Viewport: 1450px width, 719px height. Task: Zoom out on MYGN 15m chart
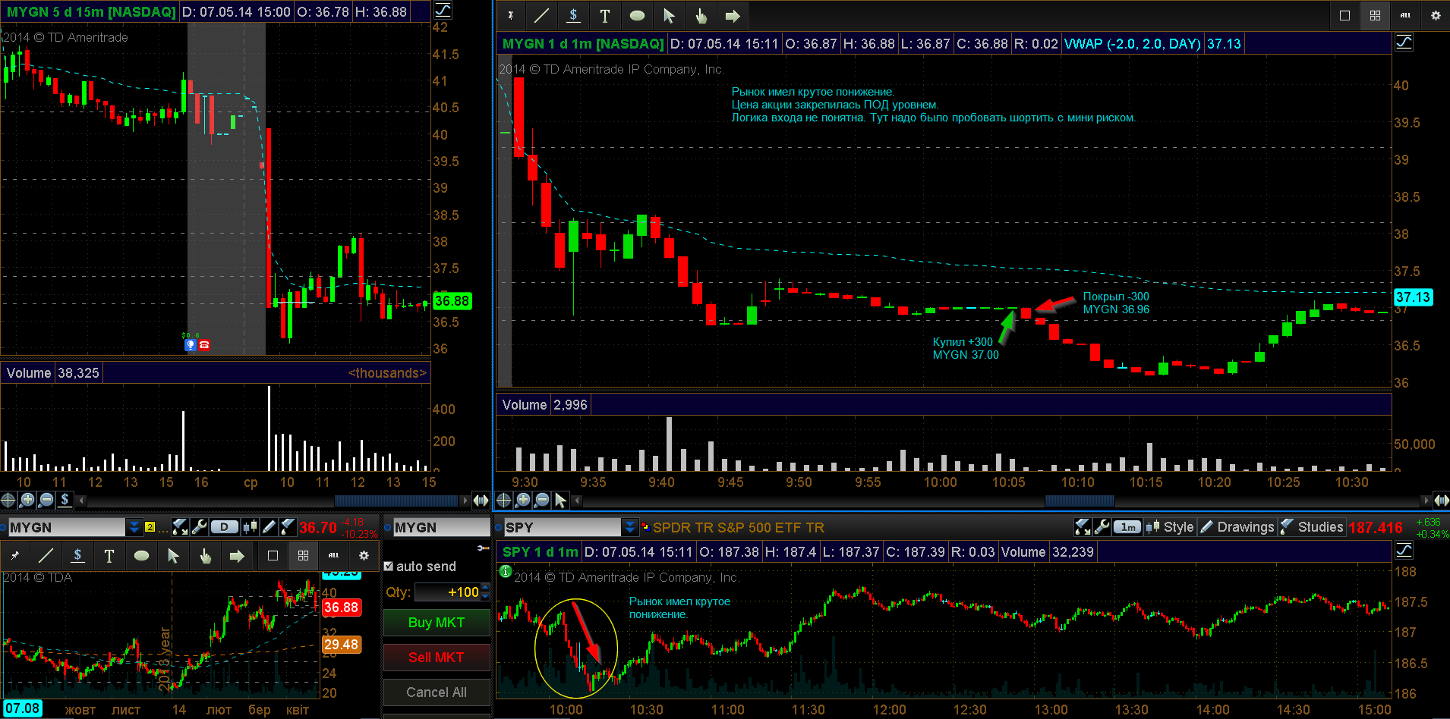click(x=46, y=500)
